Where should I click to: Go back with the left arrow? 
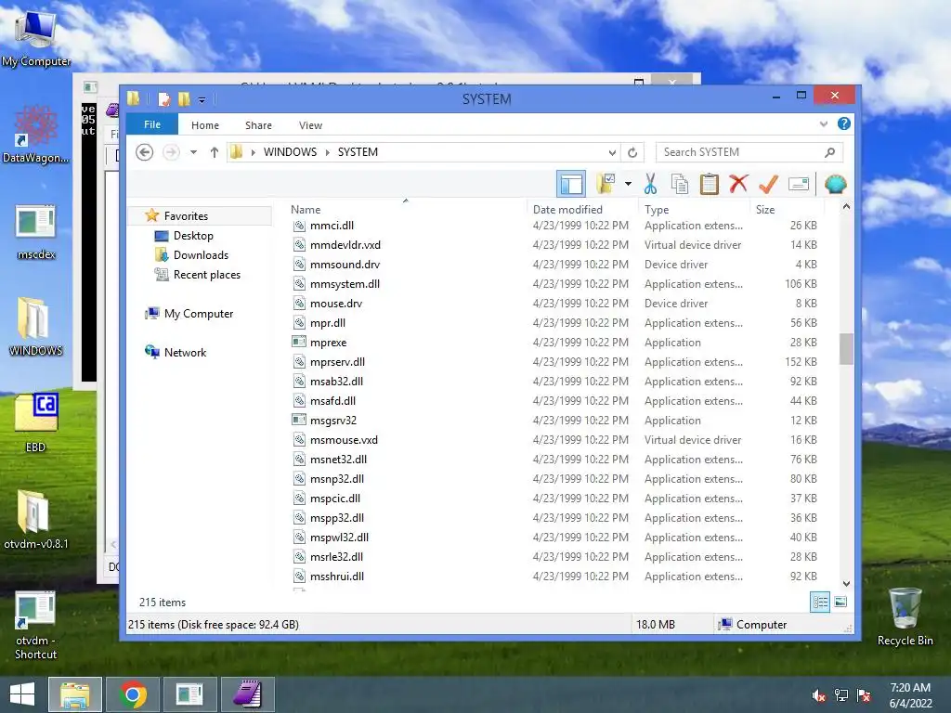(x=144, y=152)
